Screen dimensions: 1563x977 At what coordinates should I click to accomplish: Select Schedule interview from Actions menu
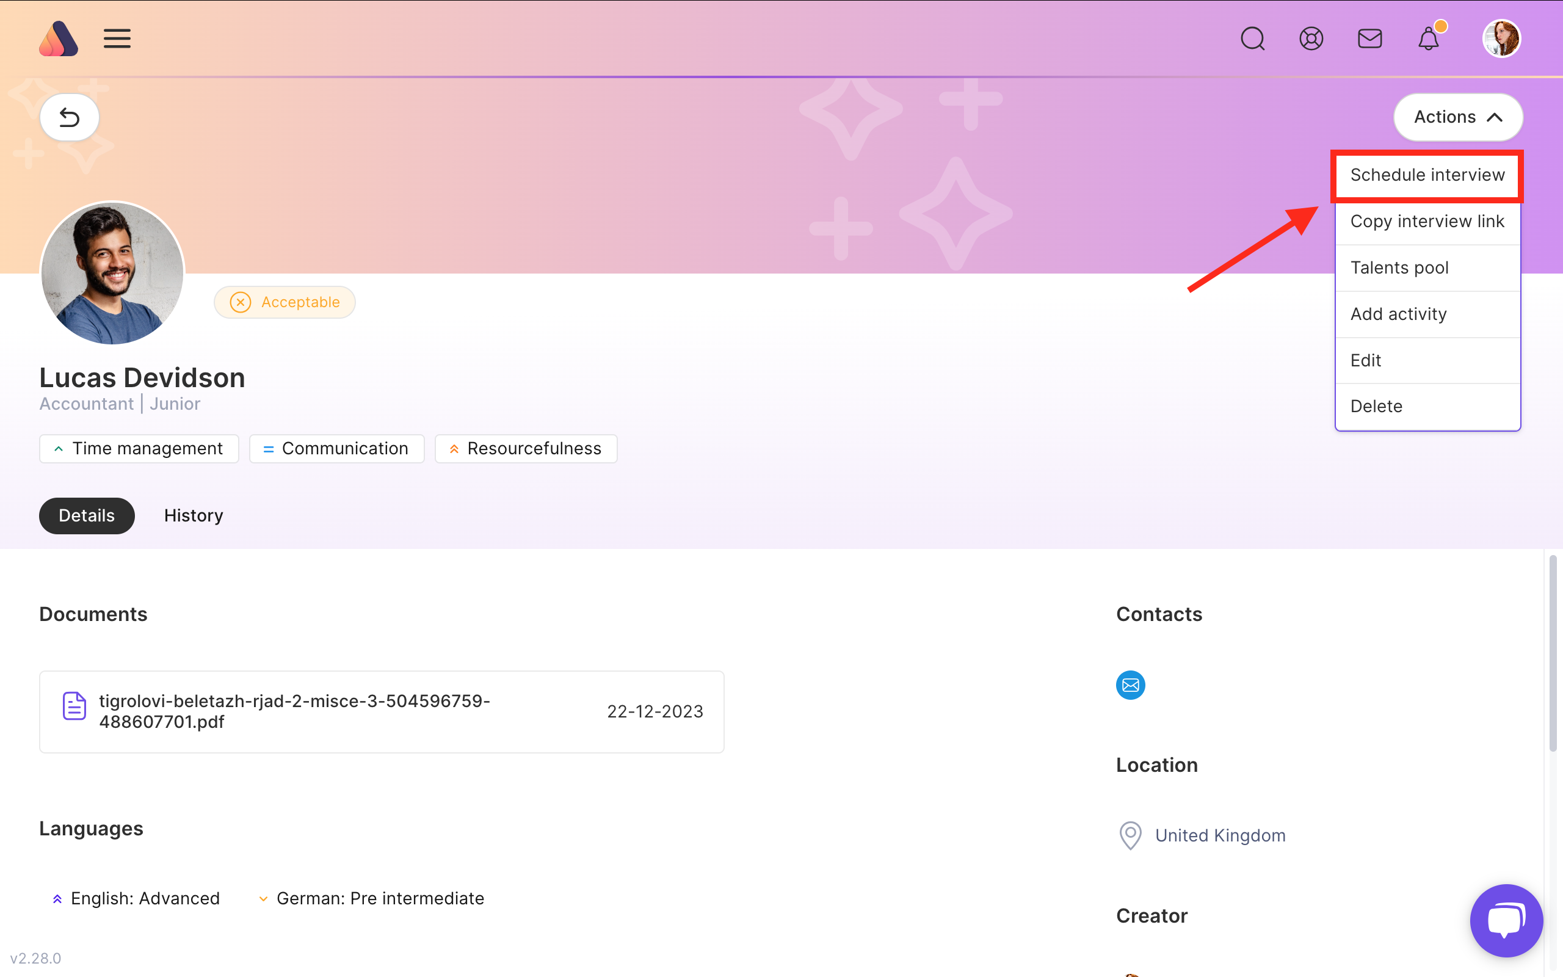pyautogui.click(x=1427, y=175)
